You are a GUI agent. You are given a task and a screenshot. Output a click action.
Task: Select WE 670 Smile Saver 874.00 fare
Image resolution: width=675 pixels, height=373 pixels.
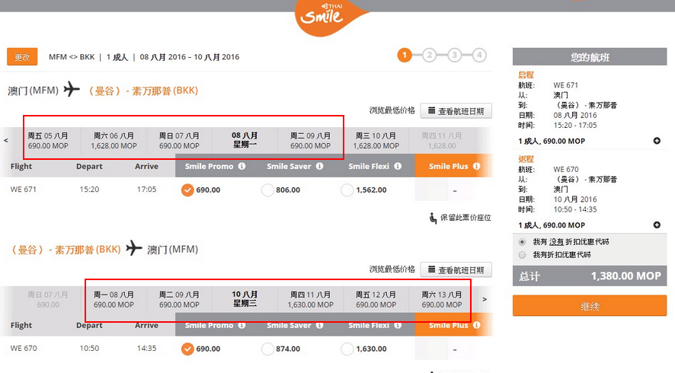pos(267,349)
